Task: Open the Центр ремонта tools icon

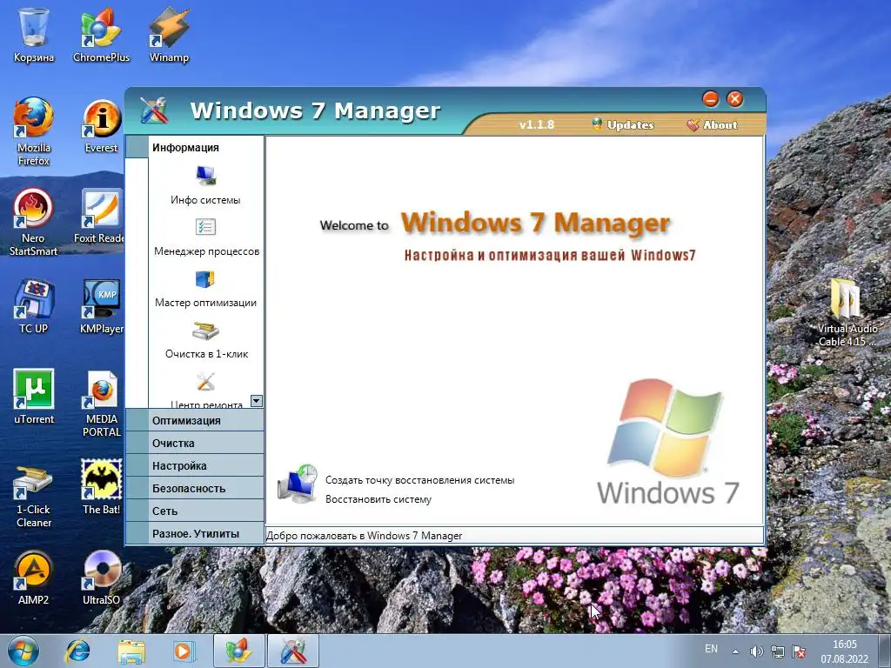Action: [205, 382]
